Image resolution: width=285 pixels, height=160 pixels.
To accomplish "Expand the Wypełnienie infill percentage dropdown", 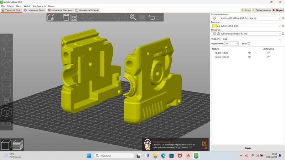I will click(x=237, y=43).
